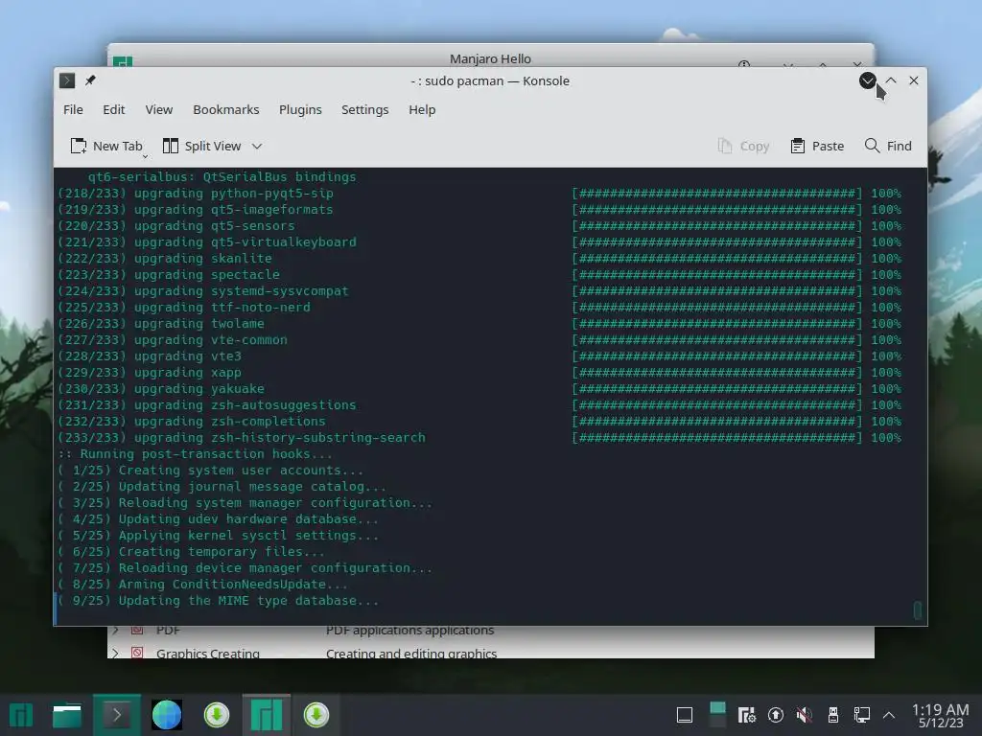Open the Manjaro Settings Manager tray icon
Image resolution: width=982 pixels, height=736 pixels.
[x=746, y=715]
